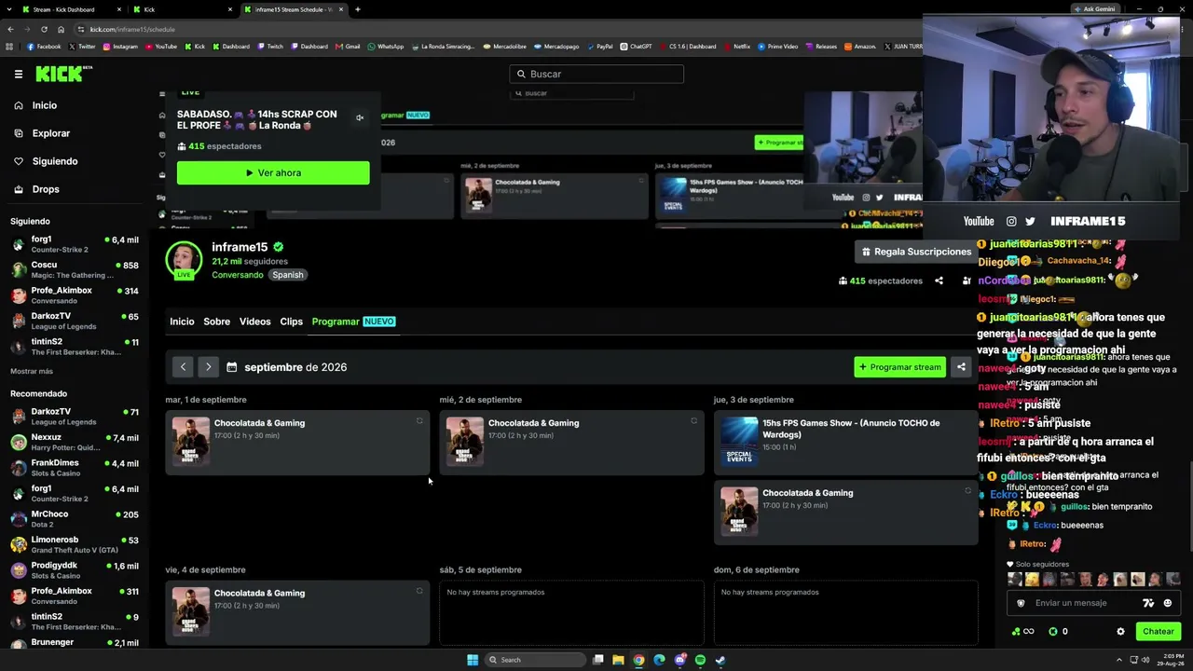Click the repeat icon on the September 3 Chocolatada event
The height and width of the screenshot is (671, 1193).
pyautogui.click(x=967, y=491)
